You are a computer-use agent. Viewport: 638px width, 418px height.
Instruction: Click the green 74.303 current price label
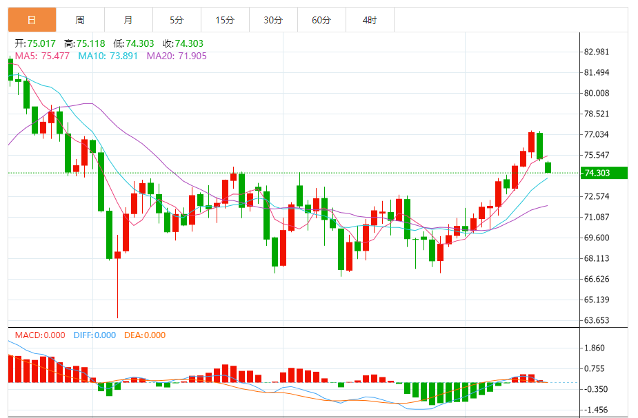pos(604,173)
